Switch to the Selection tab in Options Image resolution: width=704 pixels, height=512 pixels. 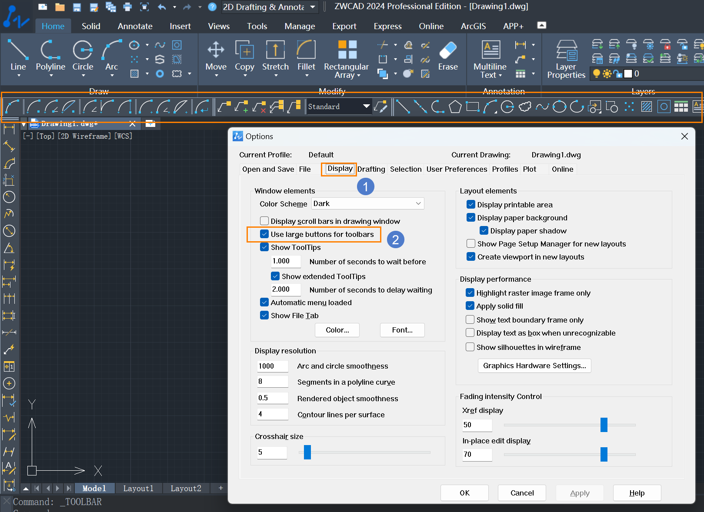[406, 169]
